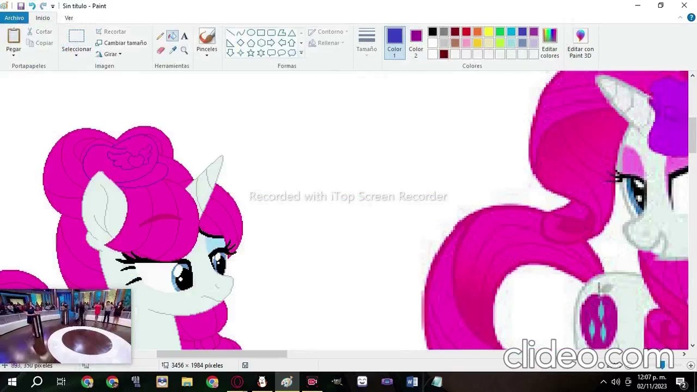The height and width of the screenshot is (392, 697).
Task: Open the notification center icon
Action: 681,382
